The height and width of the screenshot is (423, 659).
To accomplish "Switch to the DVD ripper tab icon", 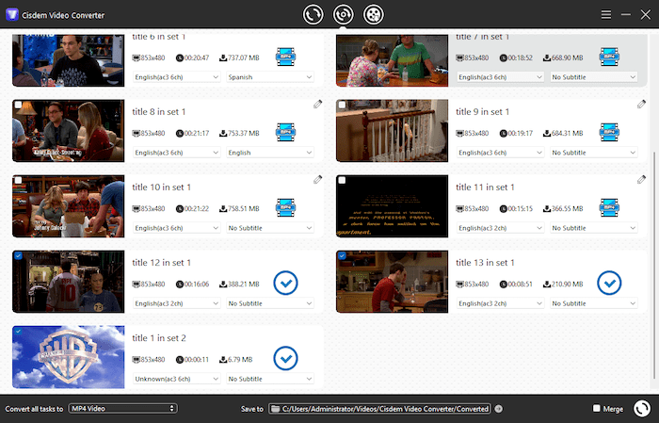I will 343,15.
